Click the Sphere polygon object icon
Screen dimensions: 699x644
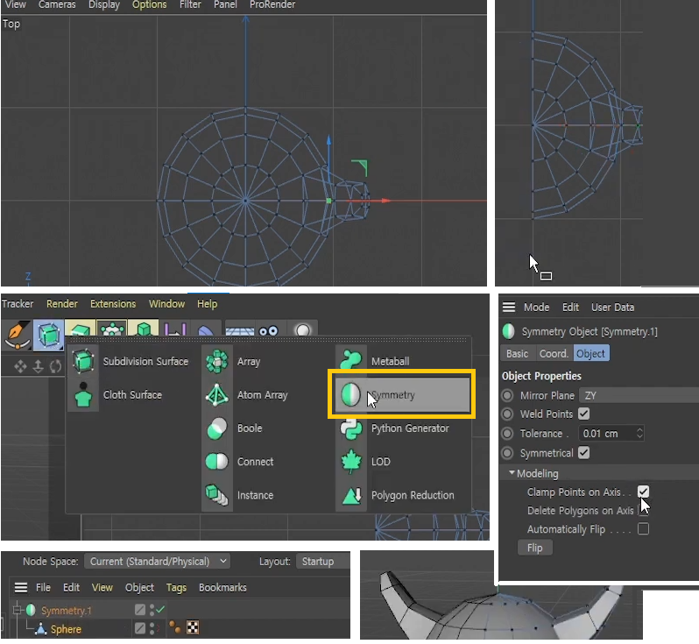coord(41,629)
